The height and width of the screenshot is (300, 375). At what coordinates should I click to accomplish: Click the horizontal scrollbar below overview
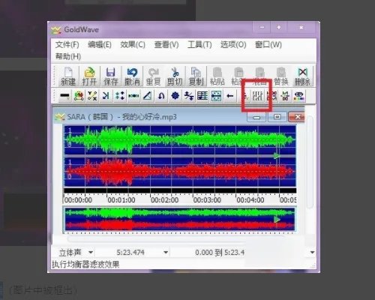pos(176,238)
